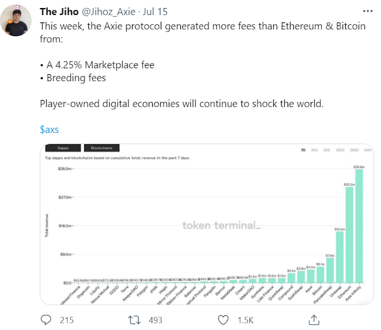The height and width of the screenshot is (330, 381).
Task: Click the Uniswap revenue bar
Action: pyautogui.click(x=339, y=257)
